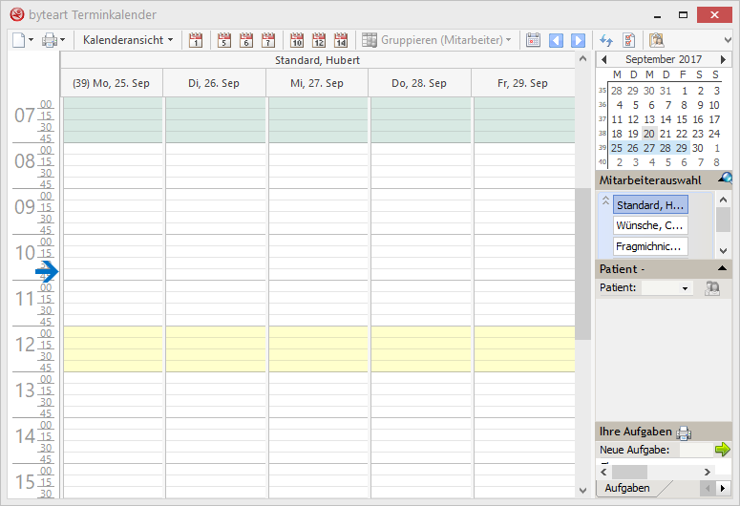Open the Kalenderansicht dropdown
Image resolution: width=740 pixels, height=506 pixels.
(128, 40)
